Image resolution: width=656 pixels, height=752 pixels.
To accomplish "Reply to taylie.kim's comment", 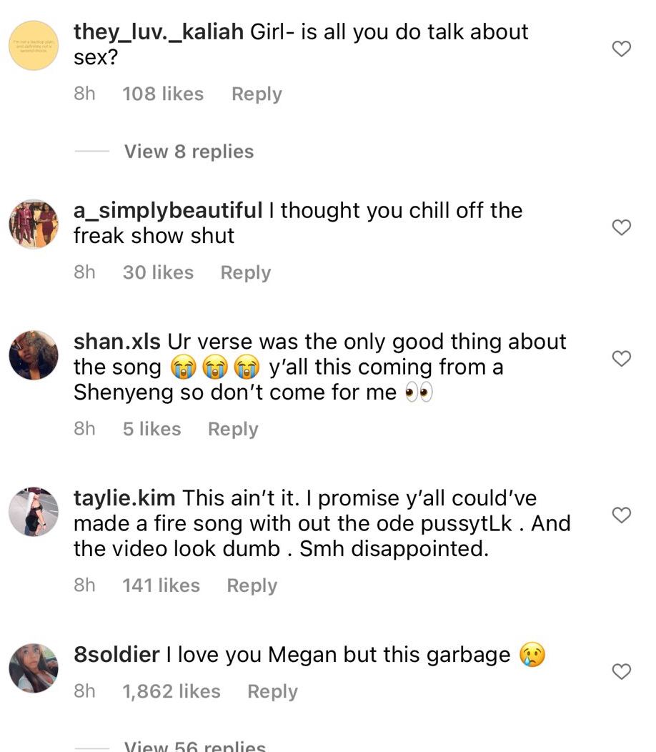I will pyautogui.click(x=252, y=585).
